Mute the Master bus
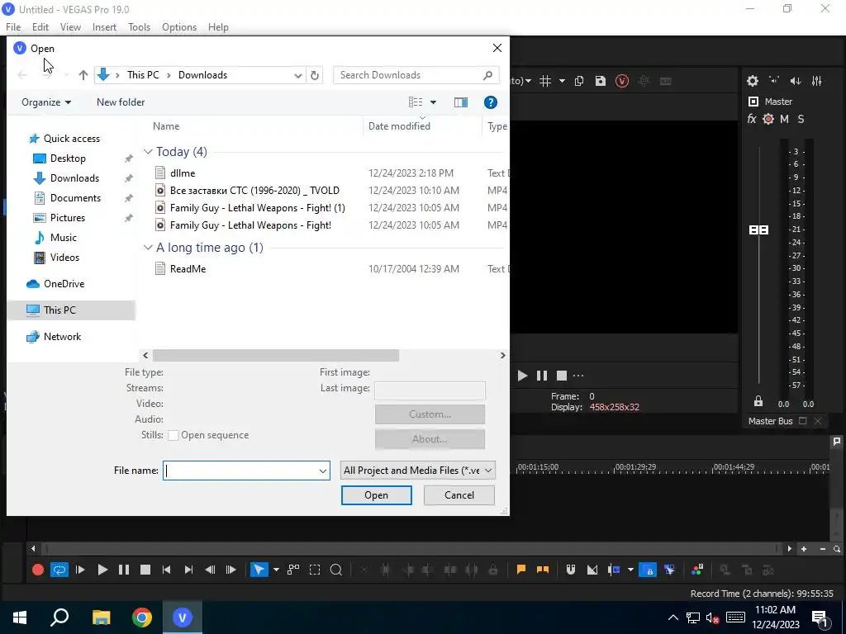Viewport: 846px width, 634px height. (x=785, y=119)
